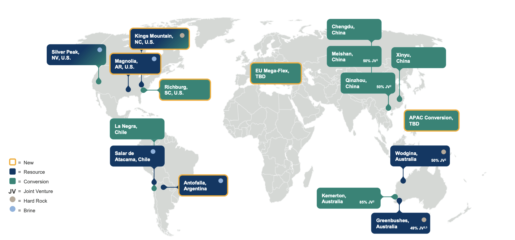Viewport: 515px width, 240px height.
Task: Click the brine dot in Magnolia box
Action: [x=154, y=59]
